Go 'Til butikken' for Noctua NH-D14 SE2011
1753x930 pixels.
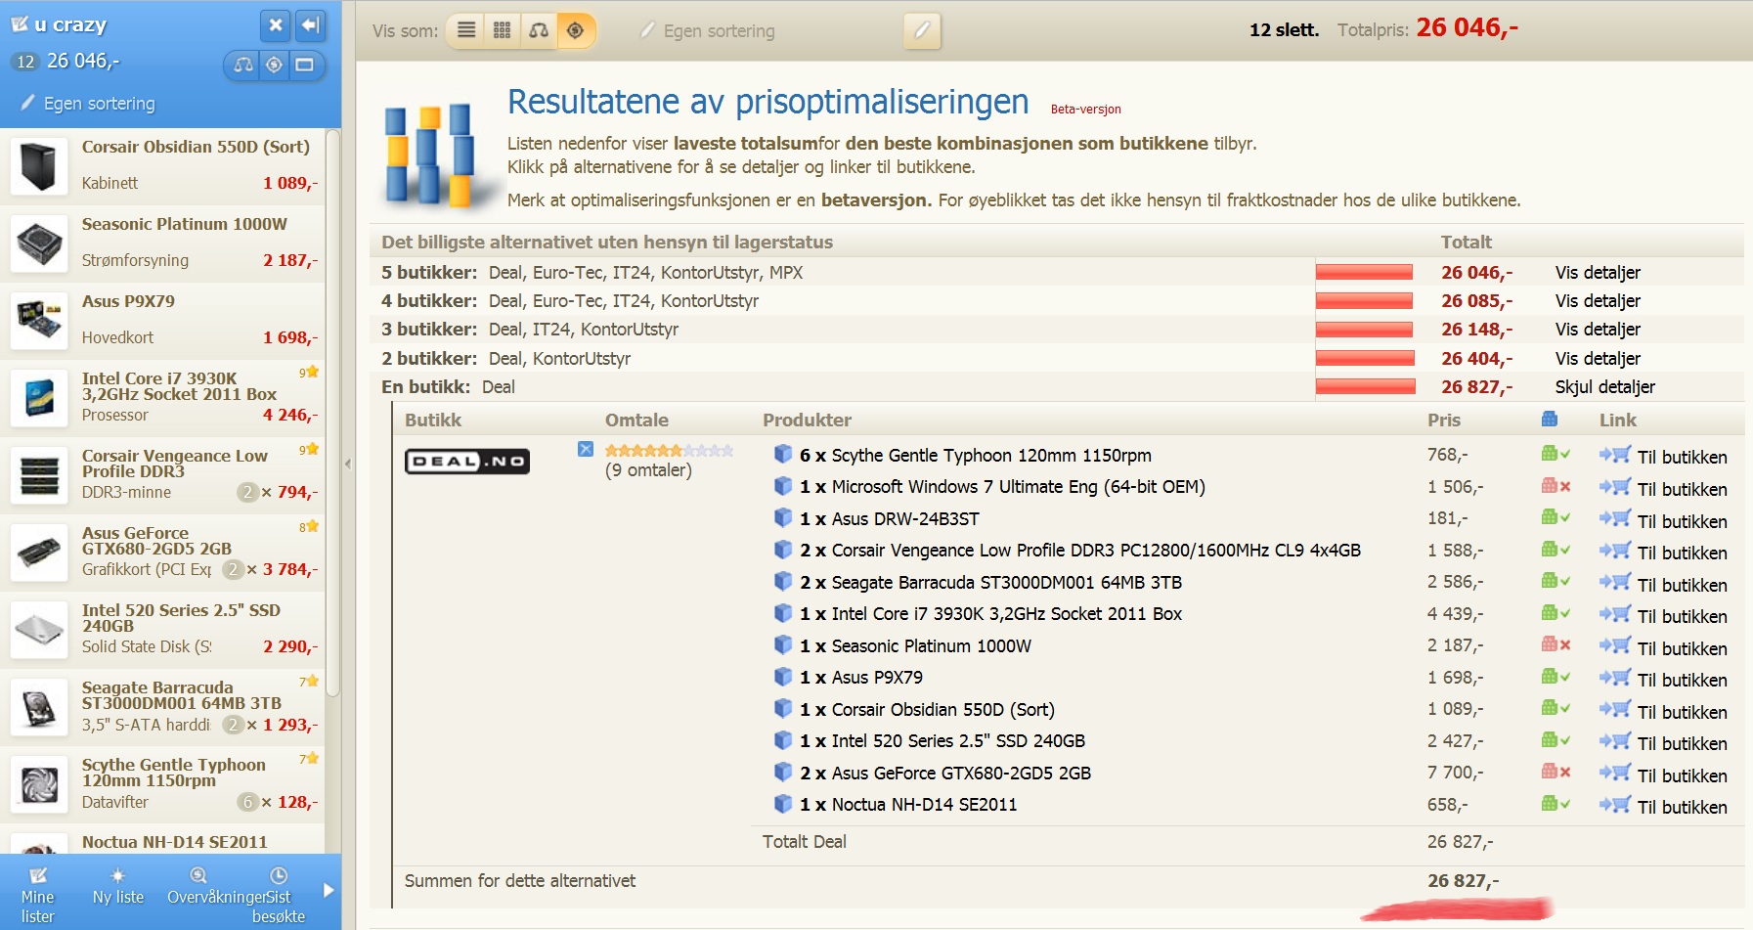(x=1682, y=807)
